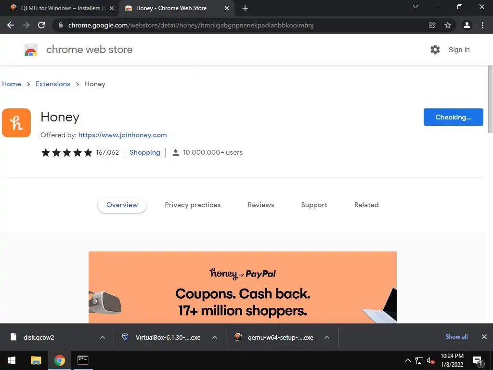Click the qemu-w64-setup-....exe file name

[x=281, y=337]
